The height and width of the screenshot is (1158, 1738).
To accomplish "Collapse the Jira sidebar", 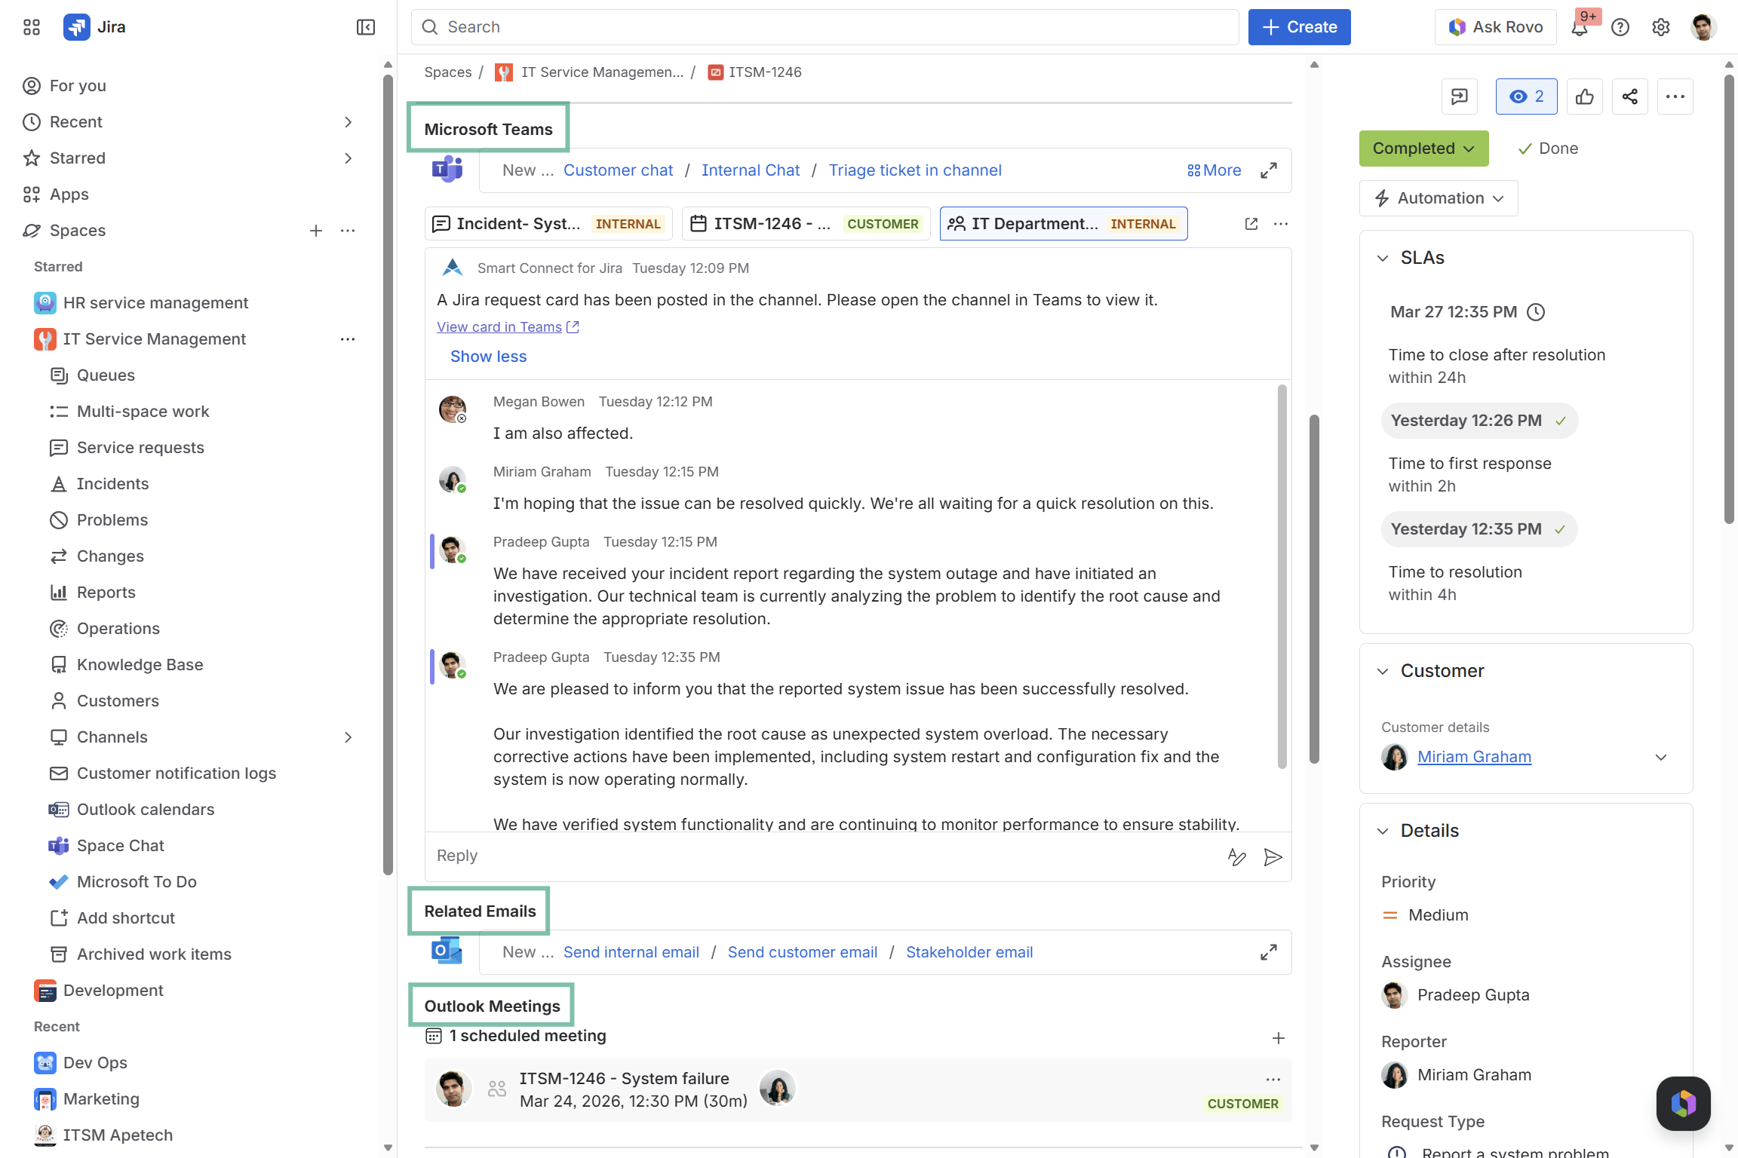I will point(366,27).
